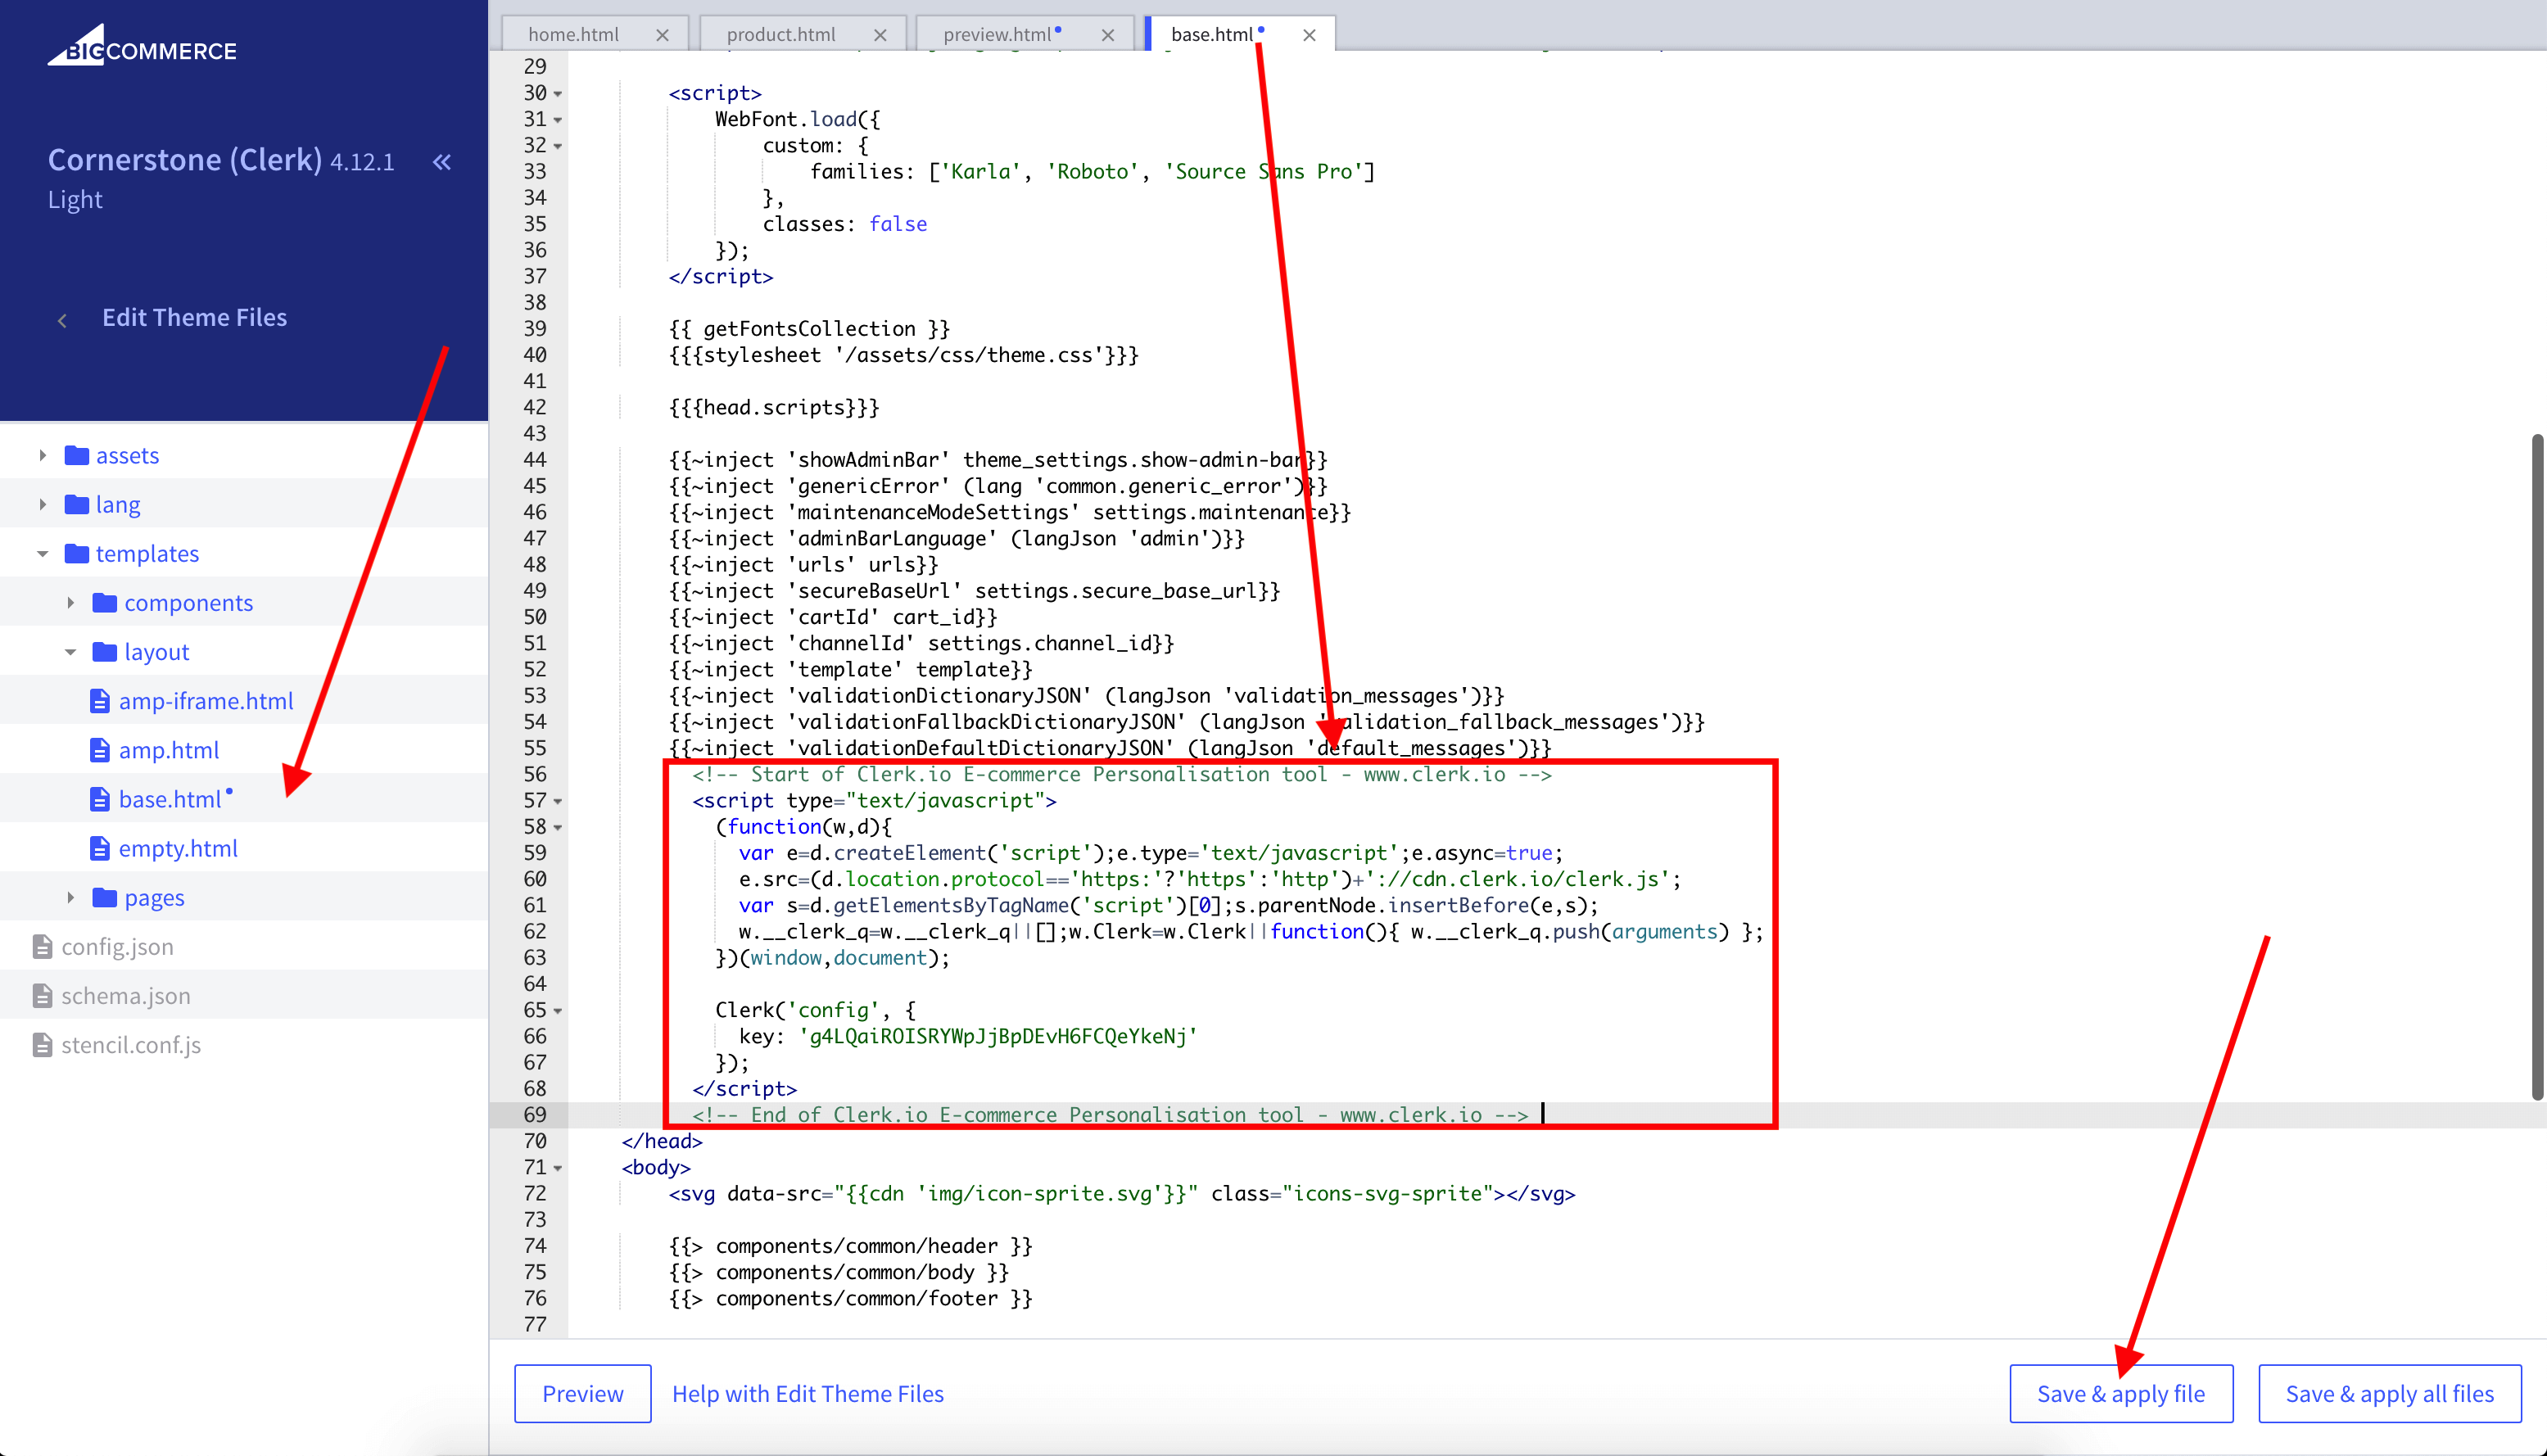Open schema.json file
The height and width of the screenshot is (1456, 2547).
[125, 996]
